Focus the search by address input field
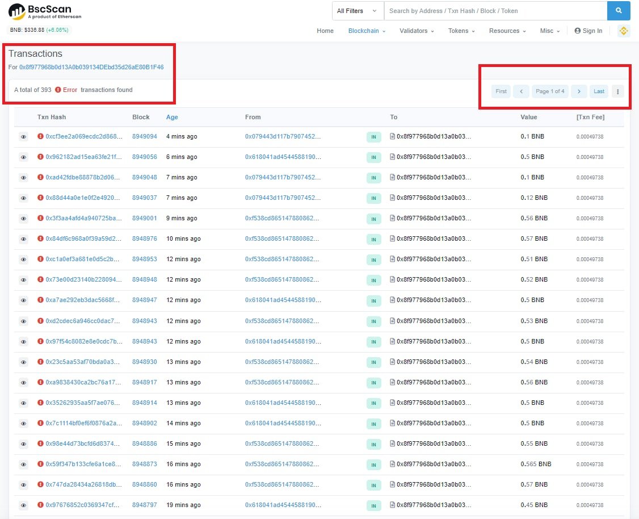Viewport: 639px width, 519px height. tap(495, 11)
